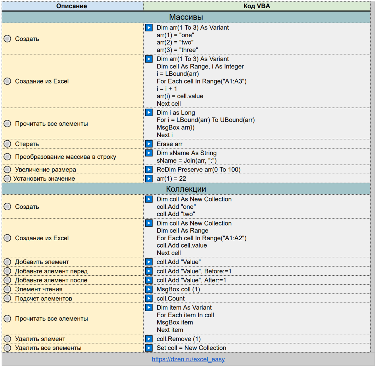This screenshot has width=378, height=368.
Task: Open the dzen.ru/excel_easy link
Action: coord(188,359)
